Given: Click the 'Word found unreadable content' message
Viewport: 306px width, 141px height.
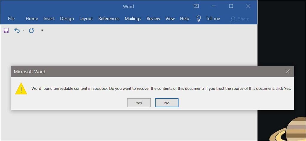Looking at the screenshot, I should coord(161,89).
